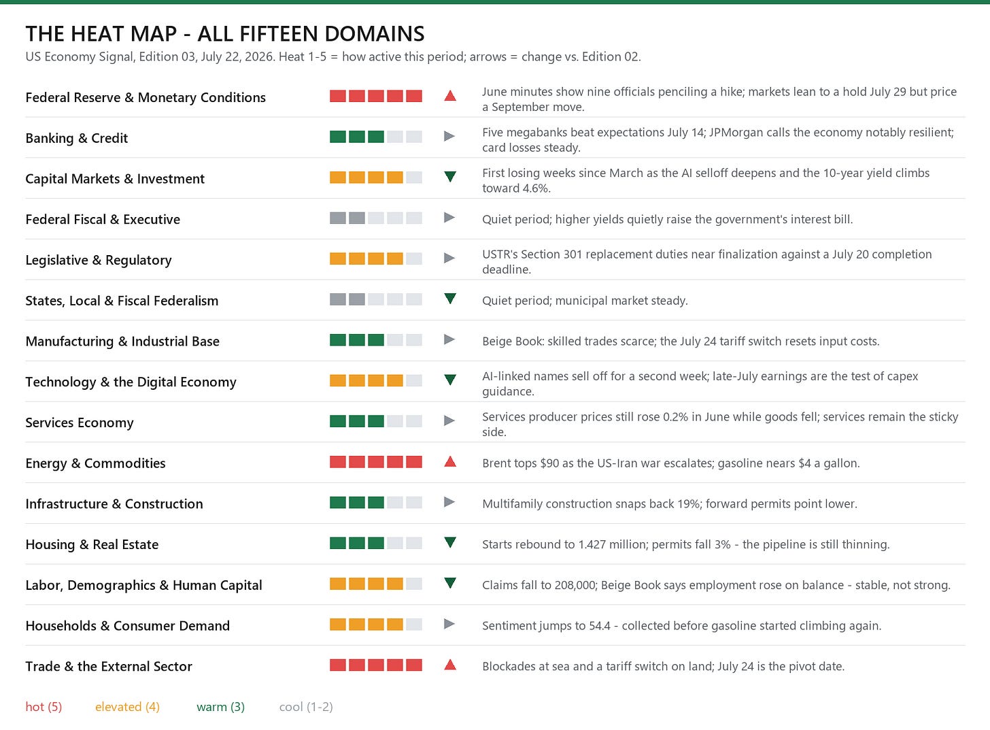990x730 pixels.
Task: Click the gray heat bar for States, Local & Fiscal Federalism
Action: click(376, 299)
